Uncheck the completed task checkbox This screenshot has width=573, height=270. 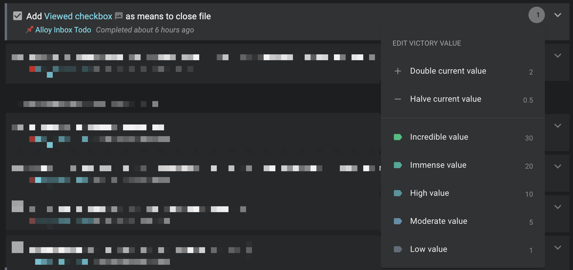(x=18, y=16)
